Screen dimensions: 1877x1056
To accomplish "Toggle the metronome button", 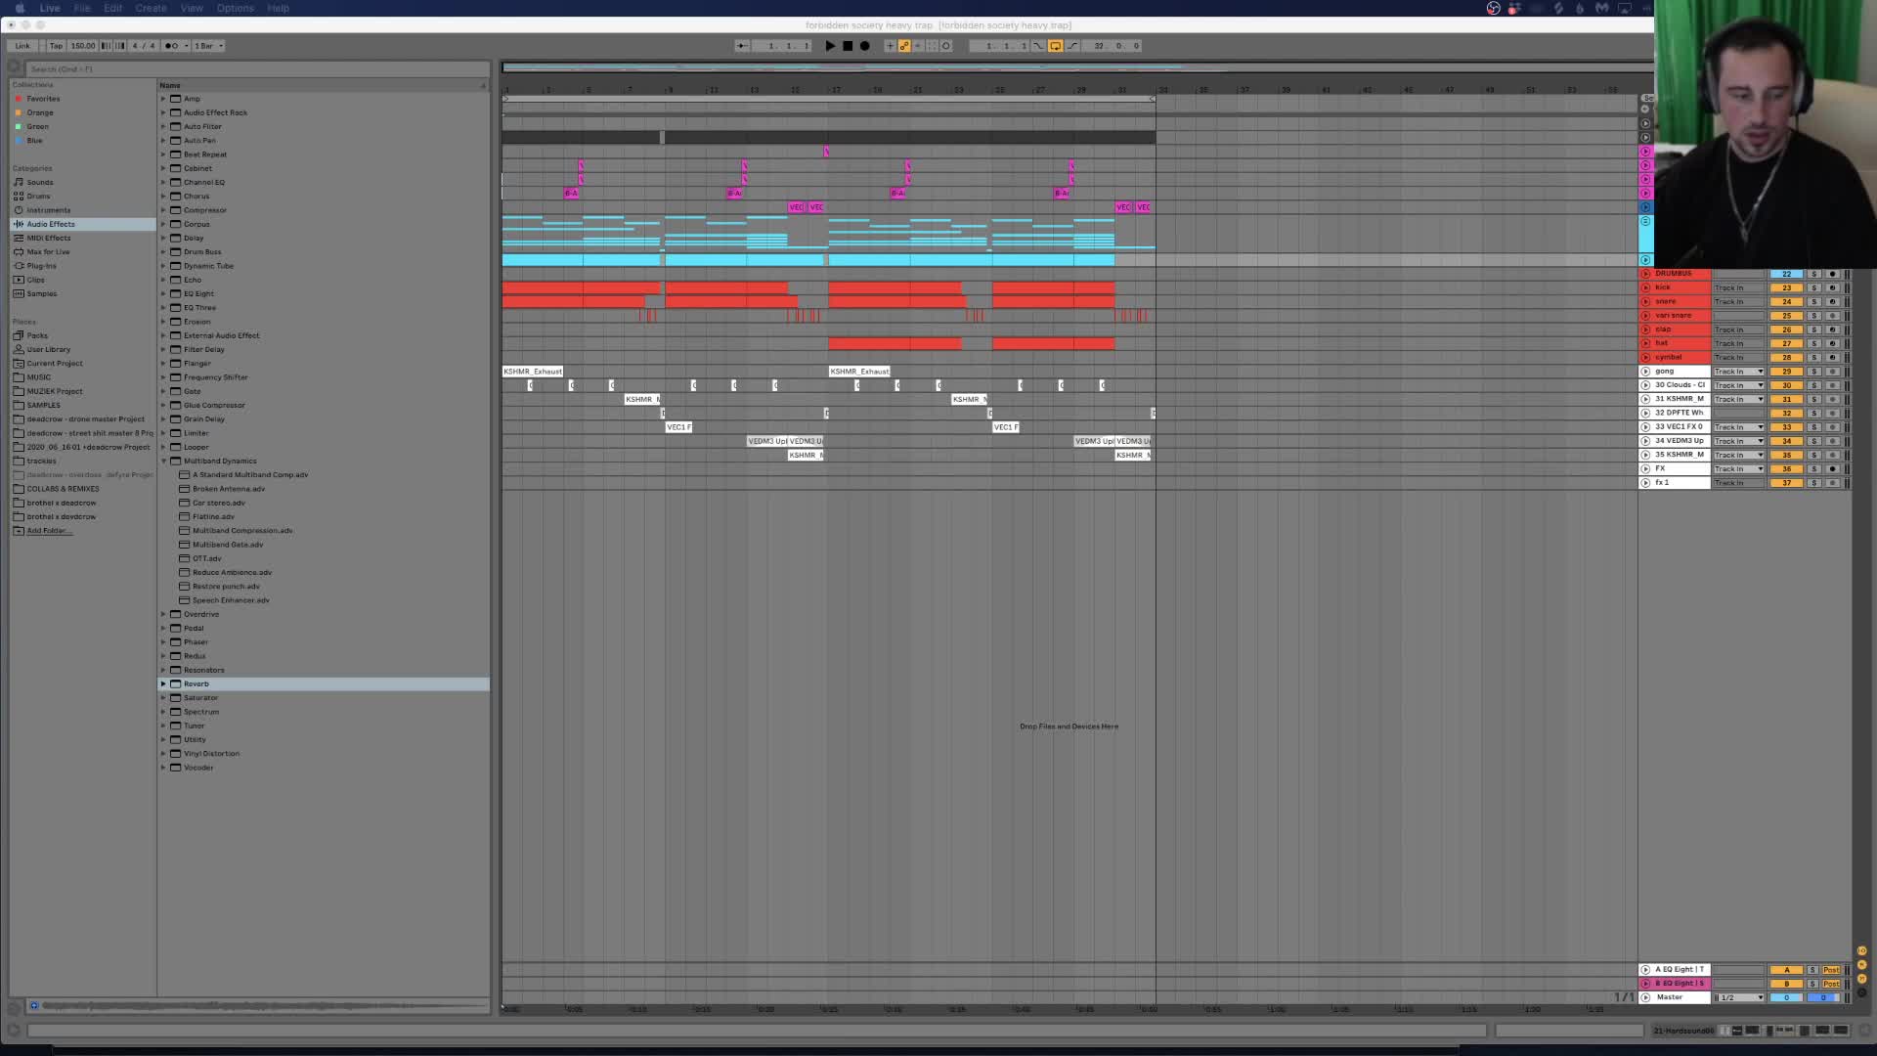I will 173,46.
